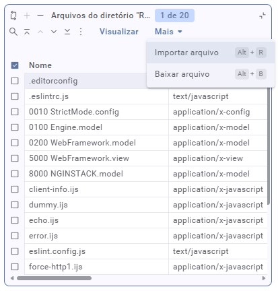
Task: Select the .eslintrc.js file name cell
Action: (x=96, y=96)
